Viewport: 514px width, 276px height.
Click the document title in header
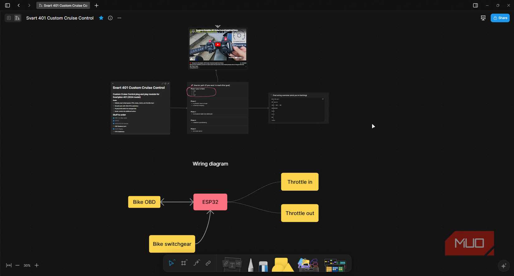(60, 18)
